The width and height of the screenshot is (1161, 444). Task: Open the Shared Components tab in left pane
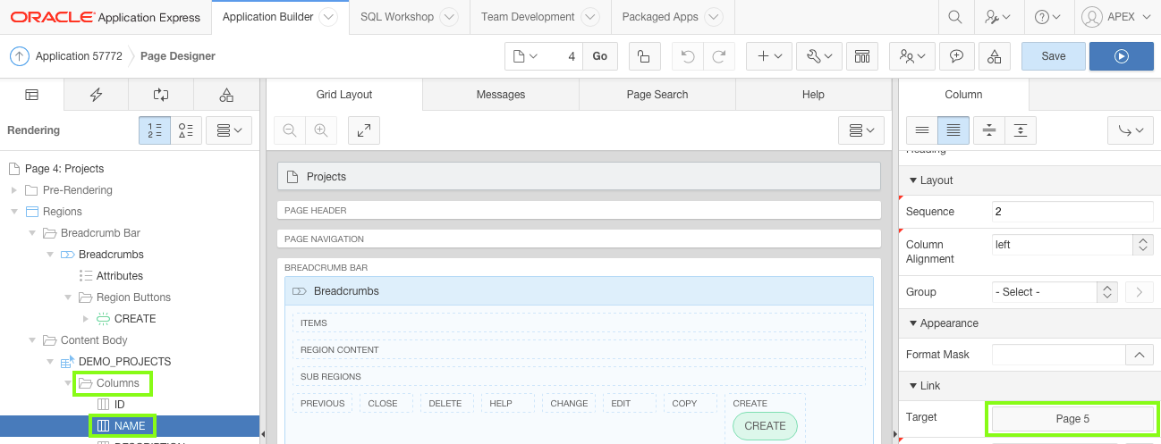[x=226, y=95]
